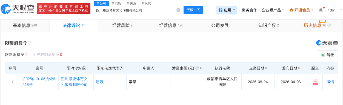This screenshot has height=105, width=343.
Task: Sort by 发布日期 column
Action: point(299,68)
